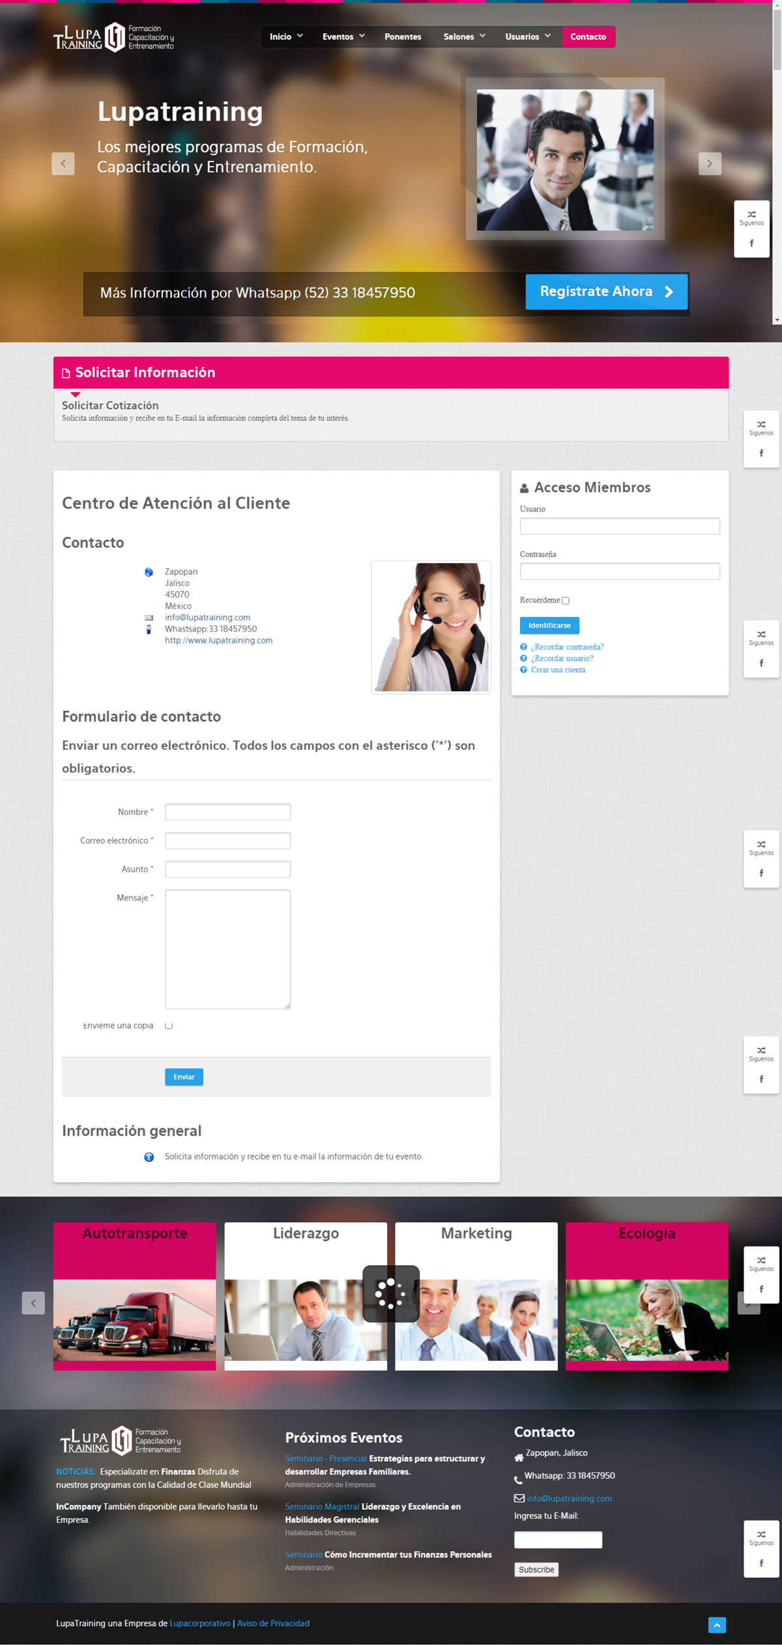
Task: Click the scroll-to-top arrow icon in footer
Action: coord(717,1625)
